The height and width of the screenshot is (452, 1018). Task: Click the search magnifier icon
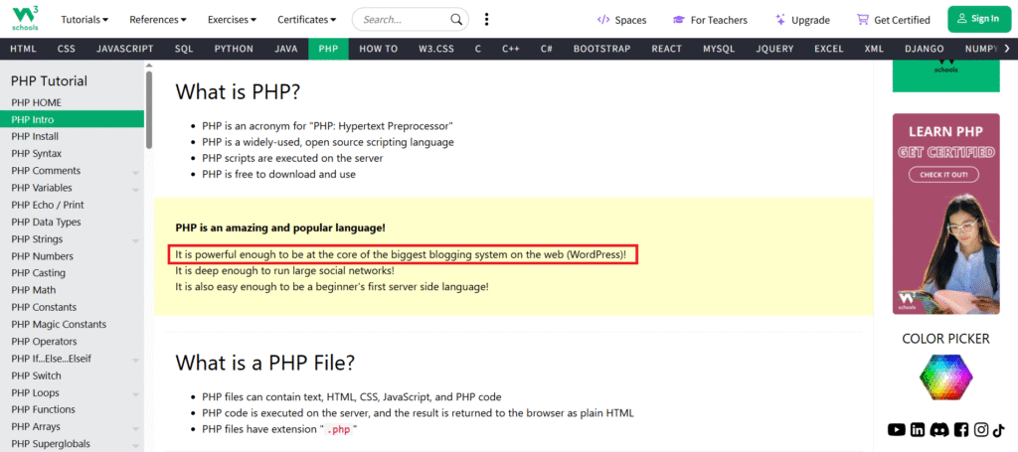[x=456, y=19]
